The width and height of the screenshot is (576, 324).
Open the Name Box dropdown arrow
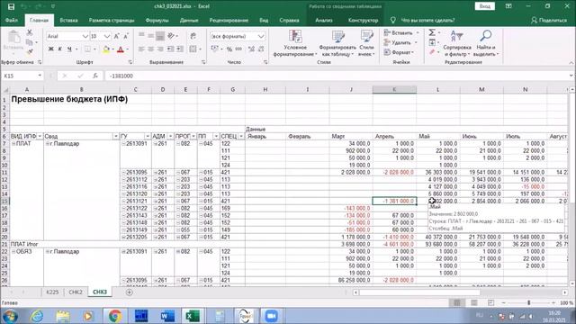(40, 76)
